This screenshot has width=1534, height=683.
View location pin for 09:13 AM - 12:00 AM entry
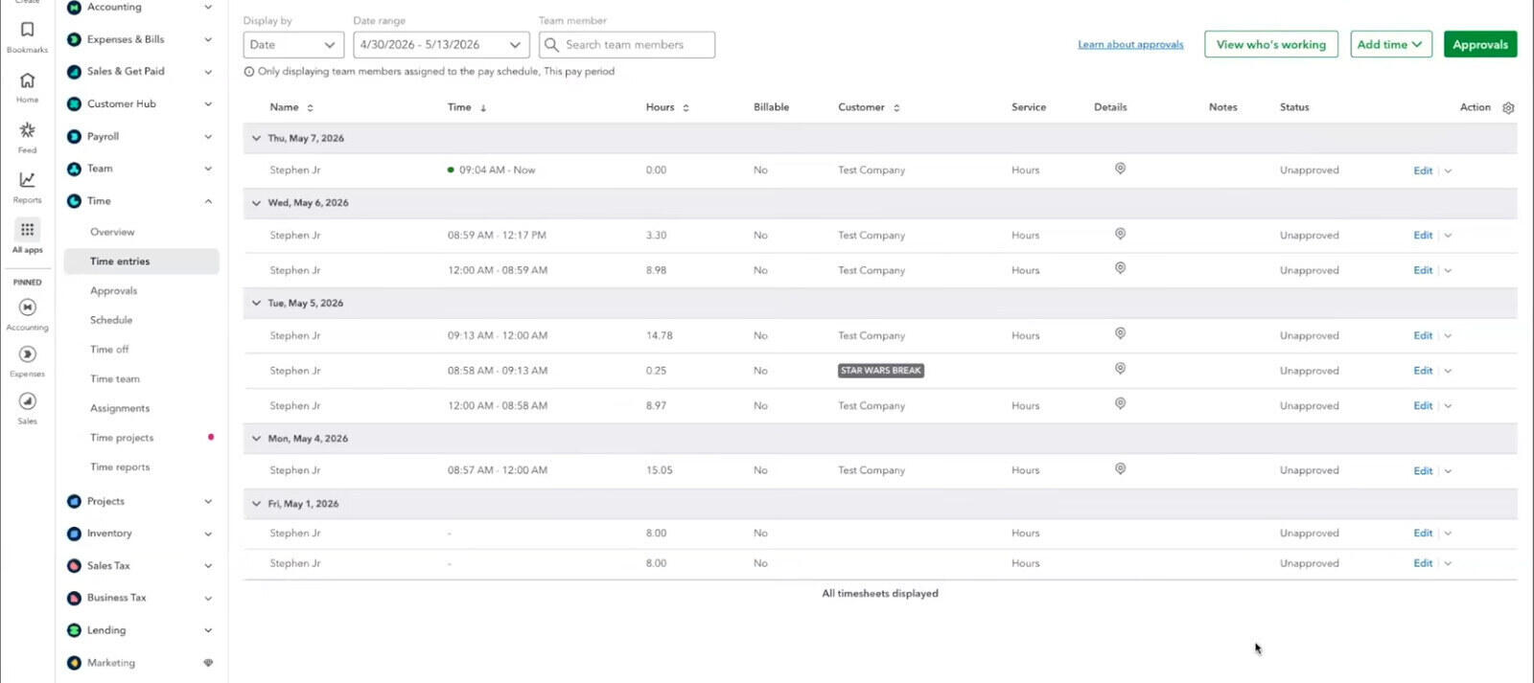coord(1120,333)
